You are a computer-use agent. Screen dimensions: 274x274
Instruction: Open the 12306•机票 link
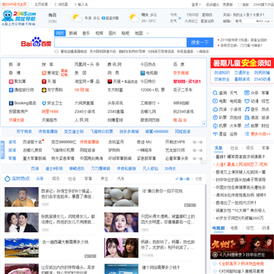152,90
